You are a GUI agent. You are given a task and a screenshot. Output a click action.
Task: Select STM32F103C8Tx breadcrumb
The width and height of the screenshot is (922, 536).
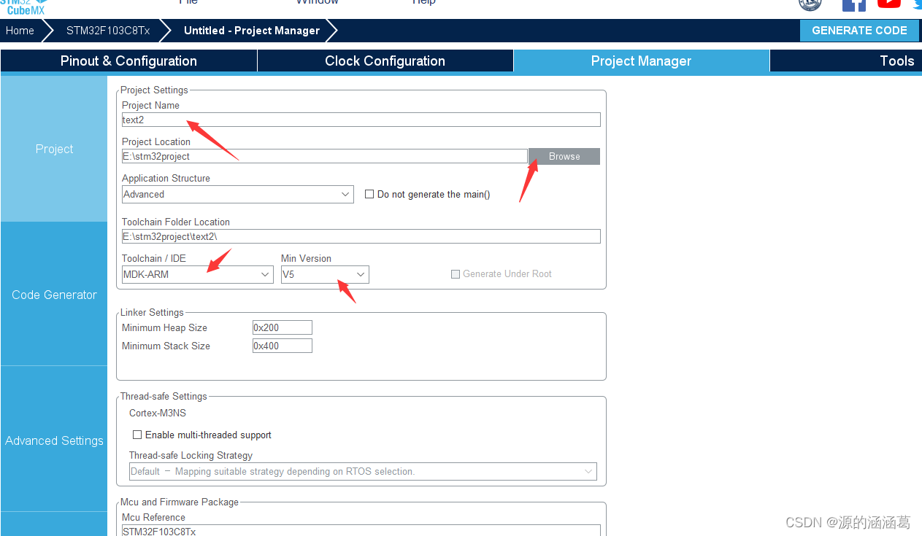(108, 31)
